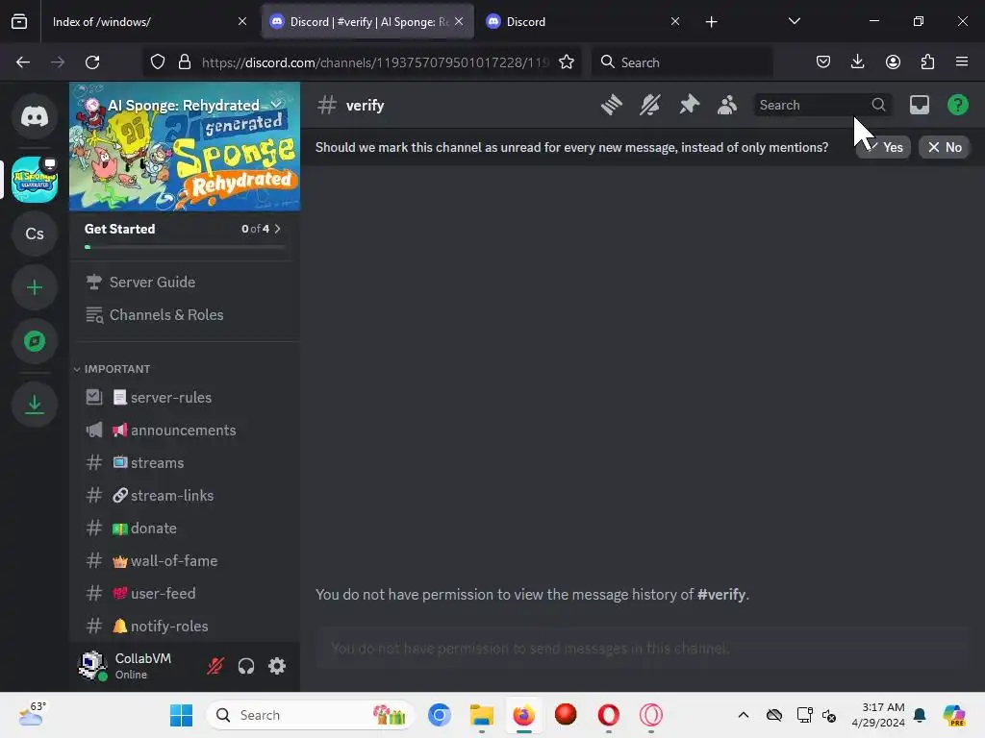Open the Discord inbox icon
The height and width of the screenshot is (738, 985).
pos(919,105)
